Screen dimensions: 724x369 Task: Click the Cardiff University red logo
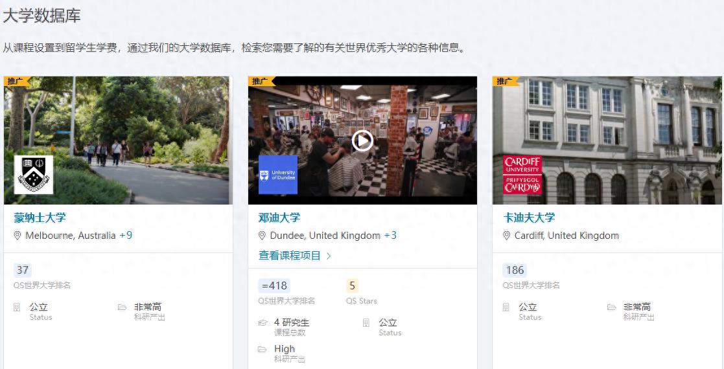coord(522,175)
